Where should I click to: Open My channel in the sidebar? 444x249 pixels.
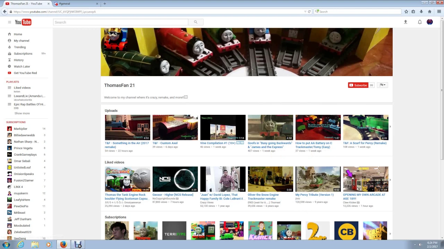click(x=22, y=40)
